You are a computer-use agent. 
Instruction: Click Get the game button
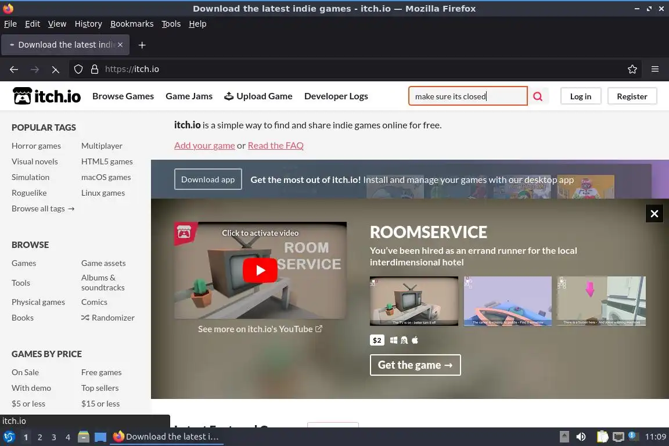point(415,365)
